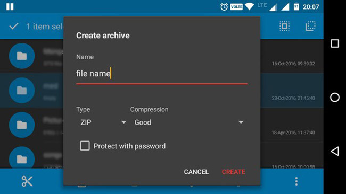Tap the Android back navigation button
This screenshot has width=346, height=194.
[335, 151]
